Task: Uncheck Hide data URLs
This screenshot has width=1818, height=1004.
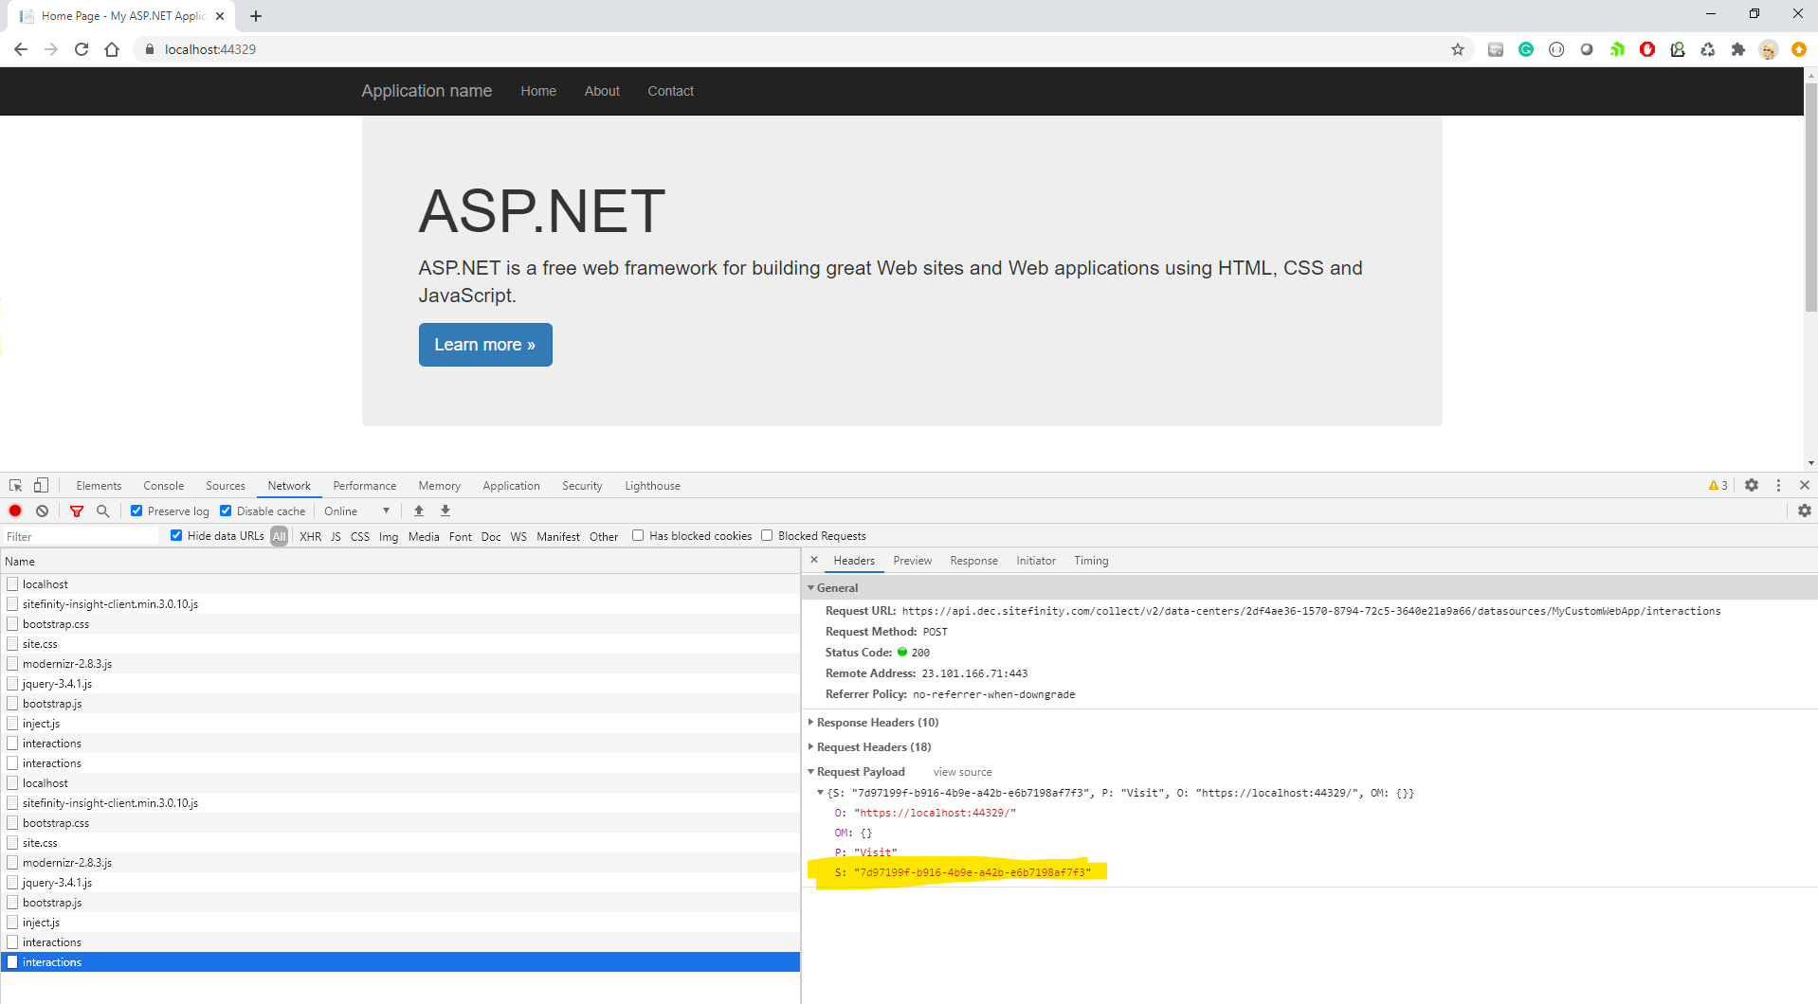Action: [x=176, y=535]
